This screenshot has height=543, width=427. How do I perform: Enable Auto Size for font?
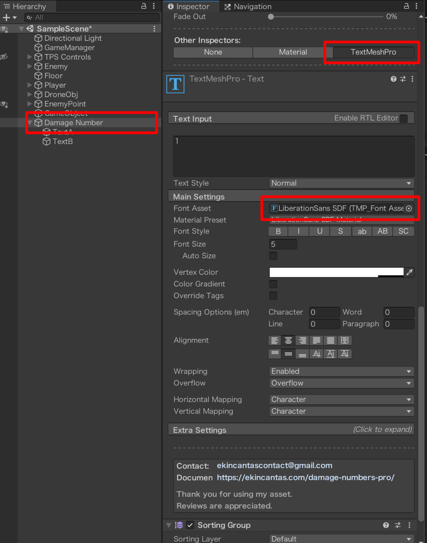273,256
